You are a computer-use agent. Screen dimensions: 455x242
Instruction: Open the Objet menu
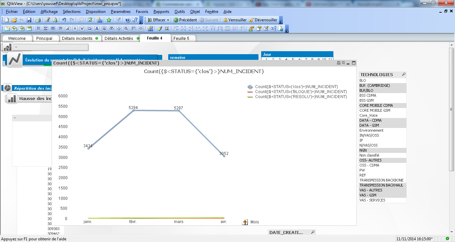pos(195,12)
